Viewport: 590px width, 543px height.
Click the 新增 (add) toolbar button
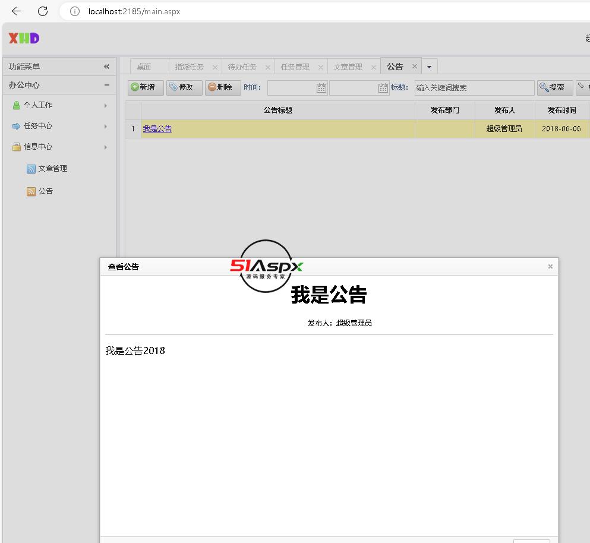[146, 87]
